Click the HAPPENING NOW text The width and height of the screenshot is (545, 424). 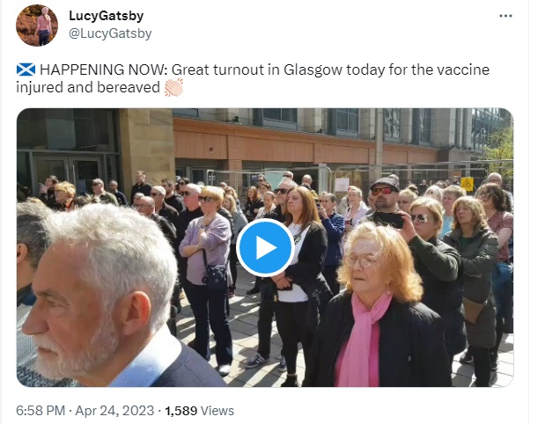(104, 69)
